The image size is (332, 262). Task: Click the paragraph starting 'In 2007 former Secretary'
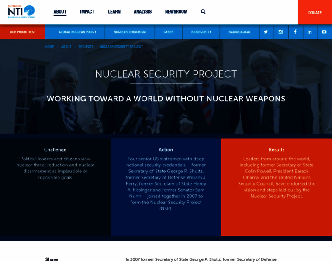201,259
